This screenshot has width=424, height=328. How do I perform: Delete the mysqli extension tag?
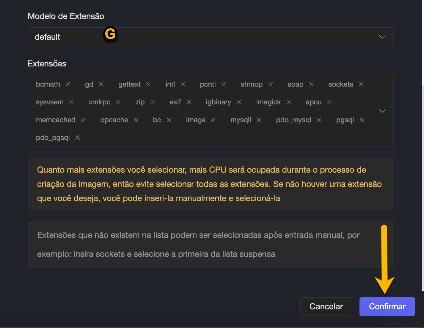259,120
